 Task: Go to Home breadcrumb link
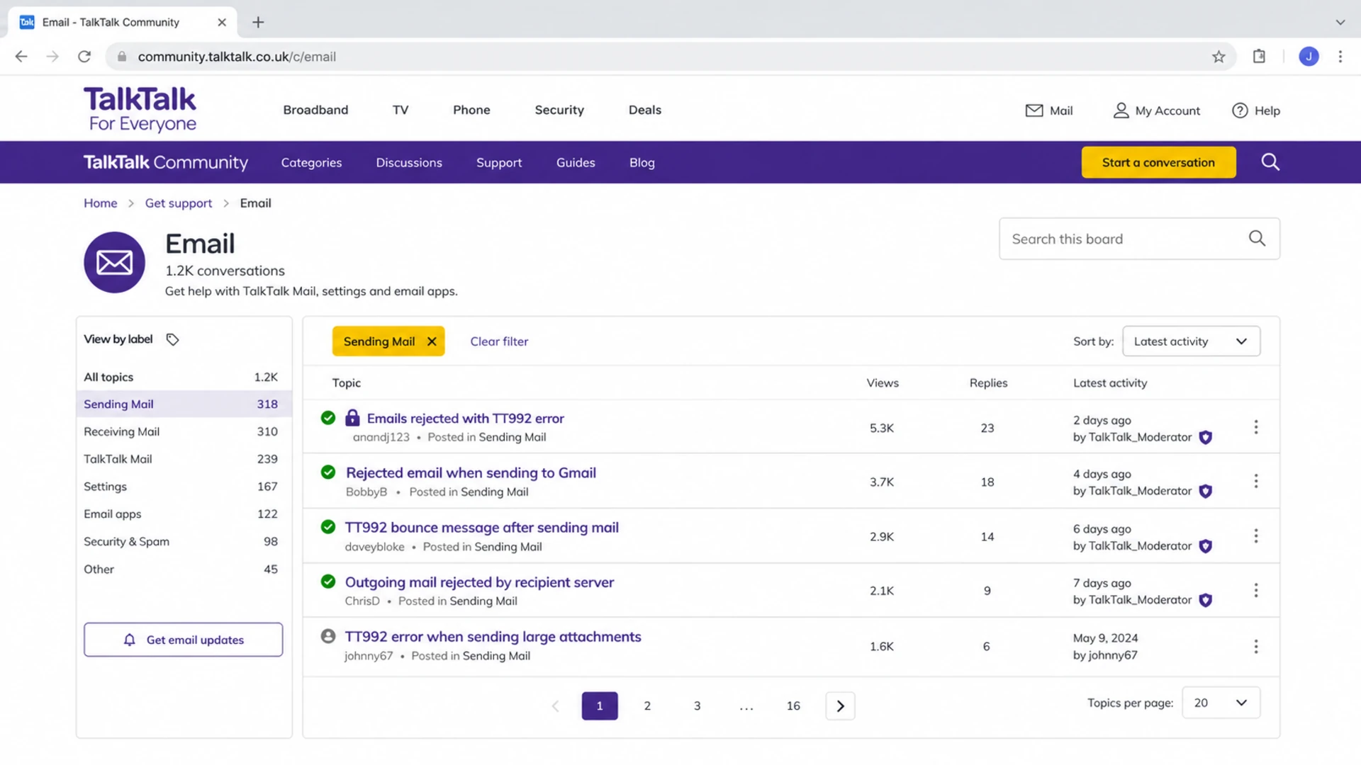[x=100, y=203]
